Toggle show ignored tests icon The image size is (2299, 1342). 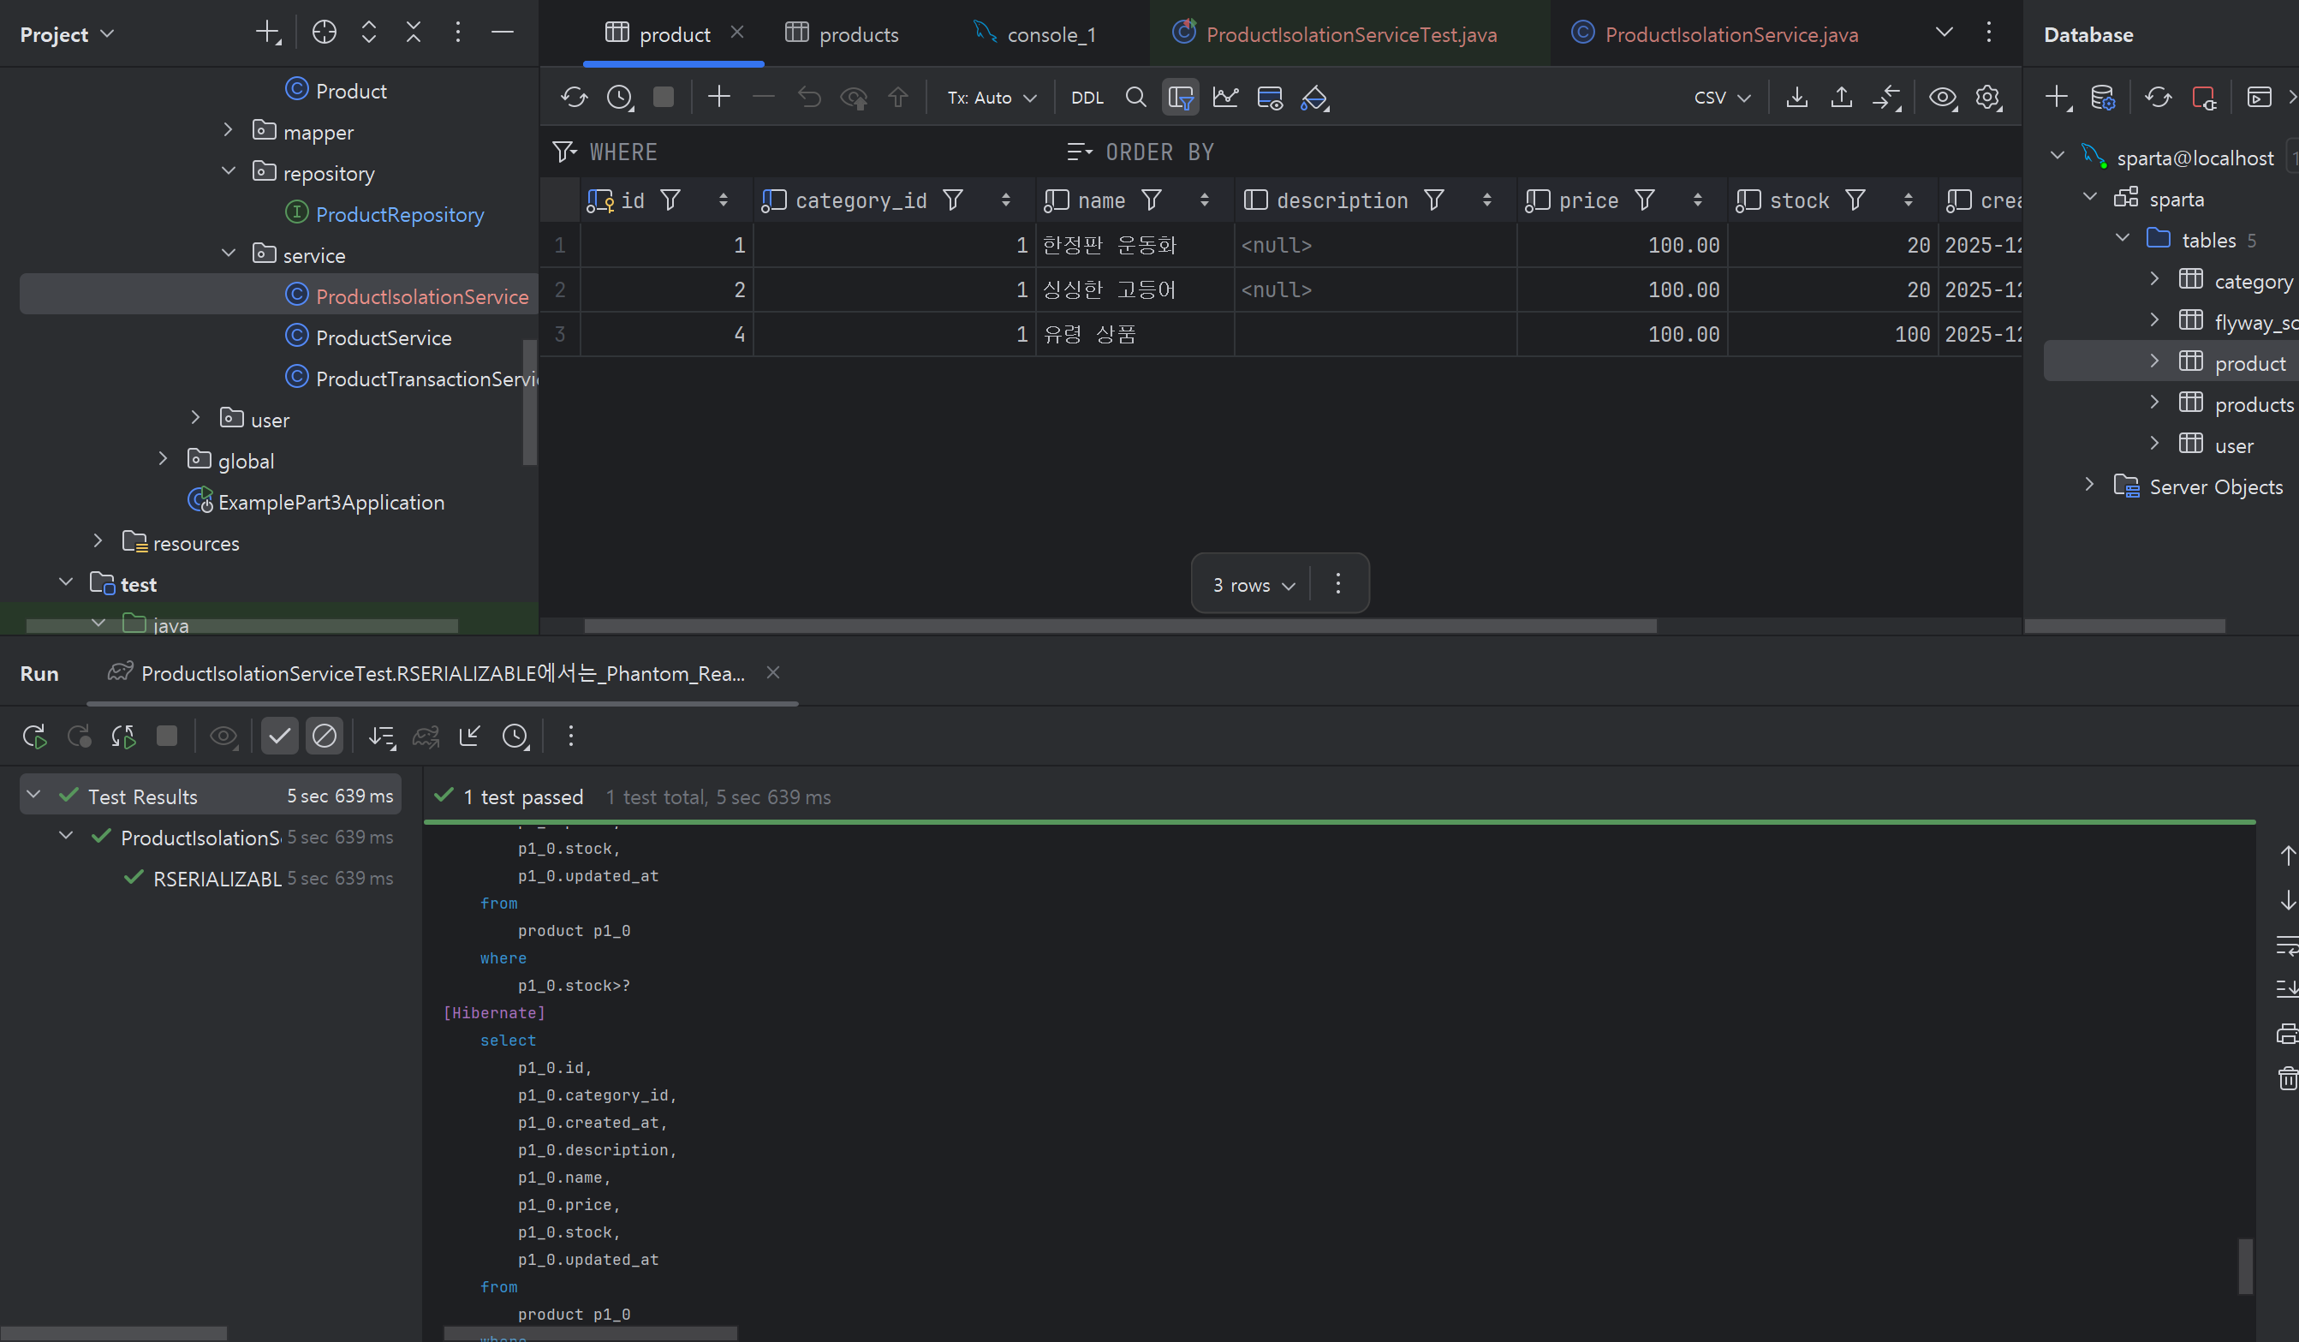[x=324, y=736]
